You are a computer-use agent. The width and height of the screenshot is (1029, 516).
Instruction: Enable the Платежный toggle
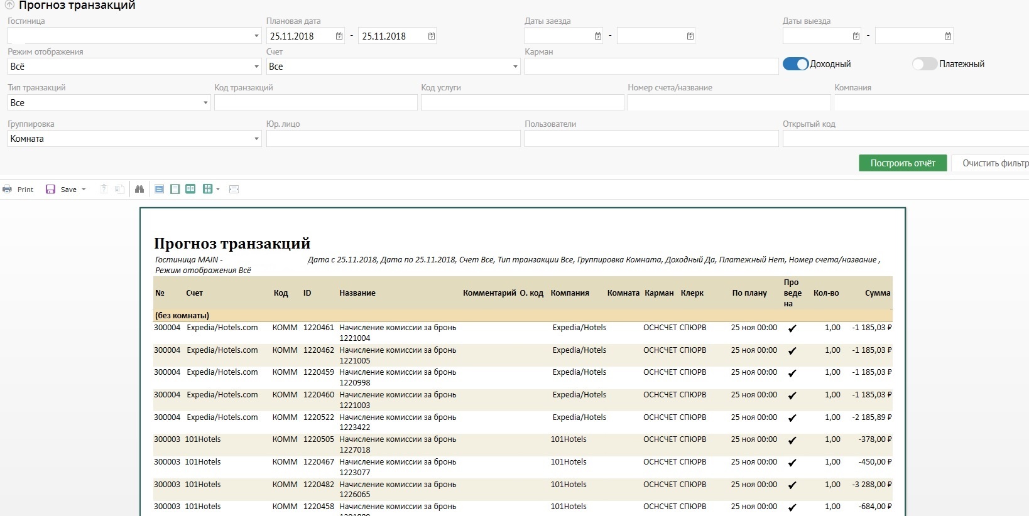tap(924, 64)
